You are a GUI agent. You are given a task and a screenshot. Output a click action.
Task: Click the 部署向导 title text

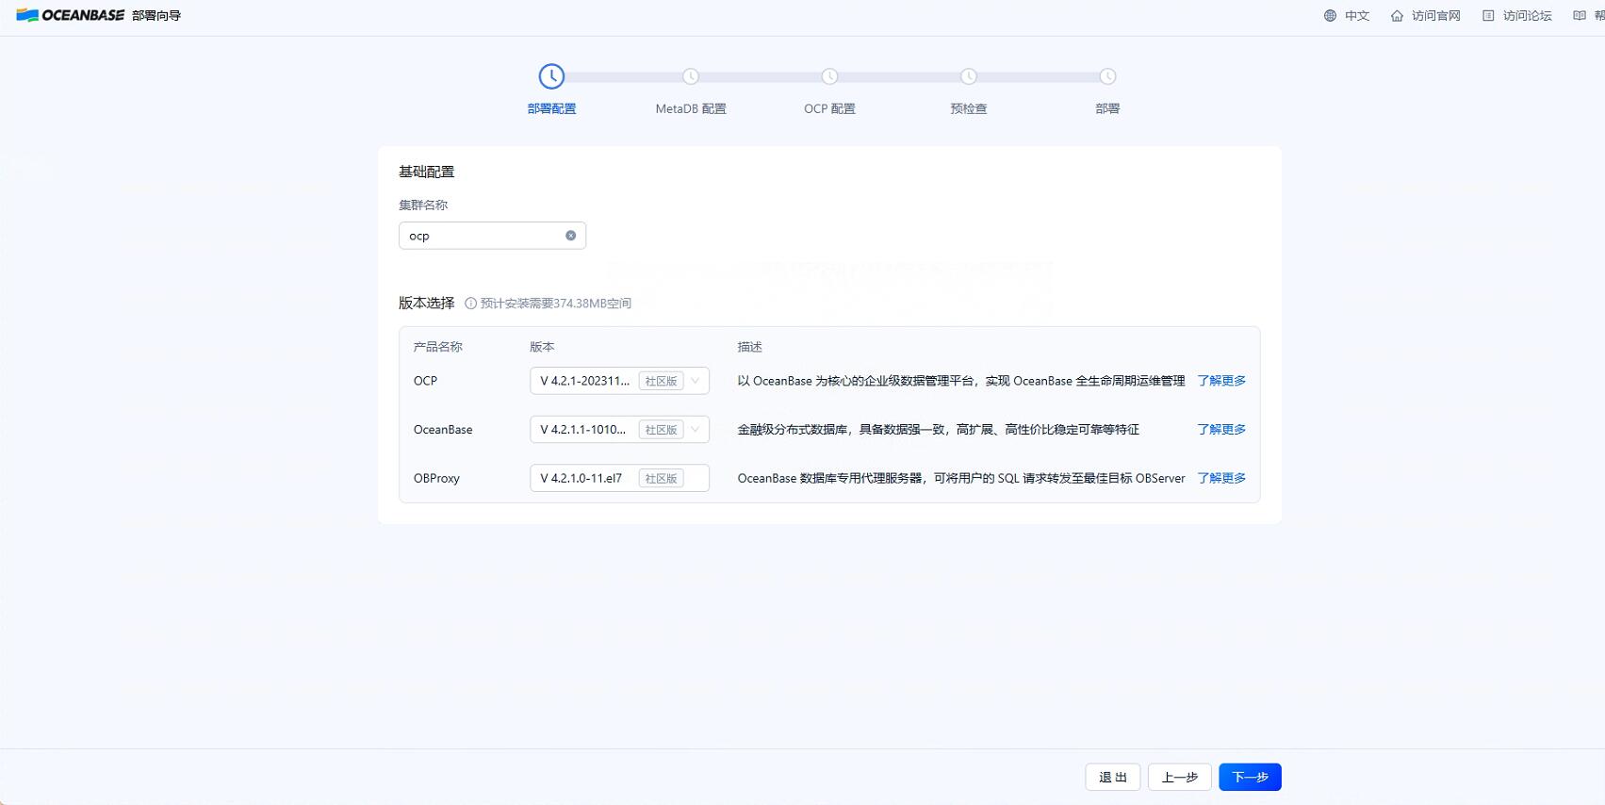(x=156, y=15)
